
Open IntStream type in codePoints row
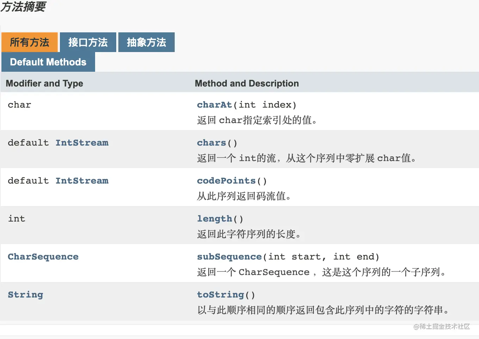pos(82,181)
